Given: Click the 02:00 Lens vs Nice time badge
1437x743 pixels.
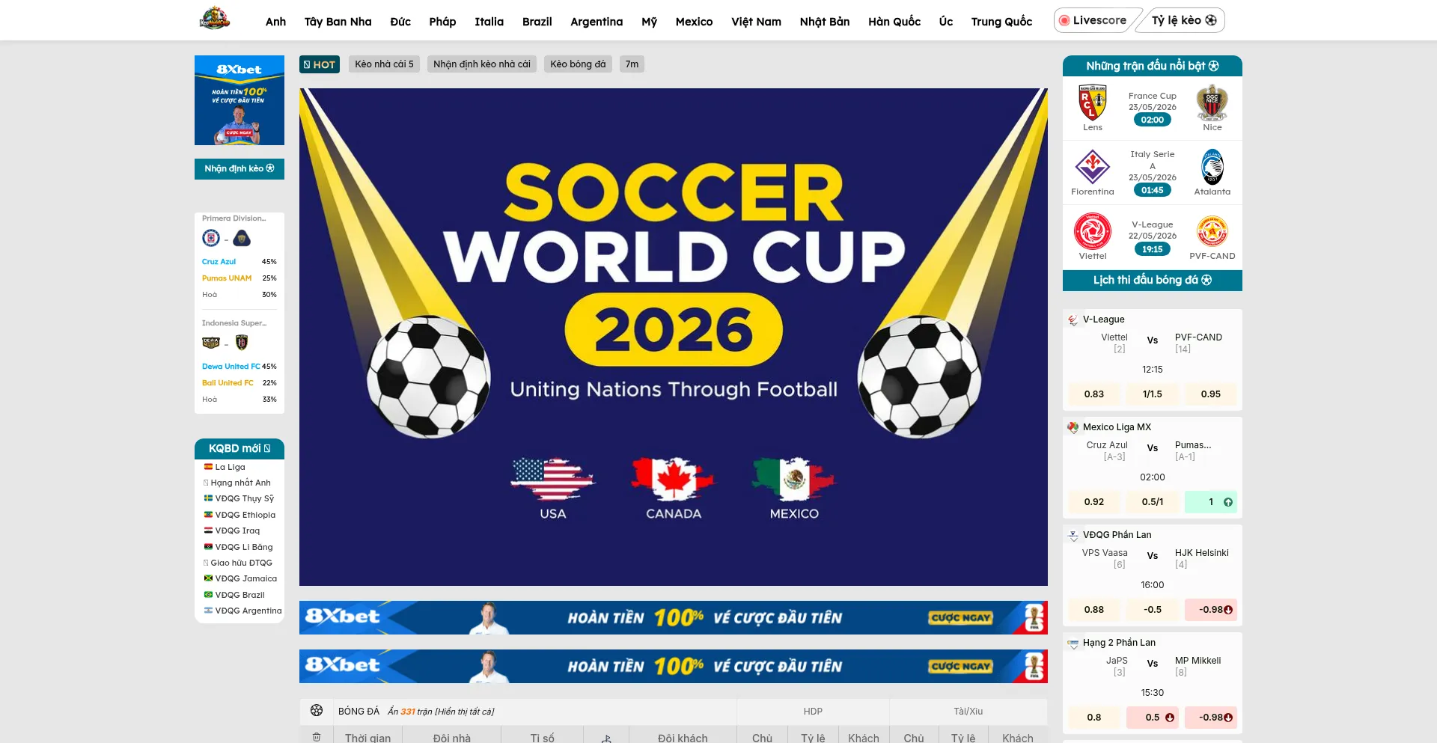Looking at the screenshot, I should tap(1153, 120).
